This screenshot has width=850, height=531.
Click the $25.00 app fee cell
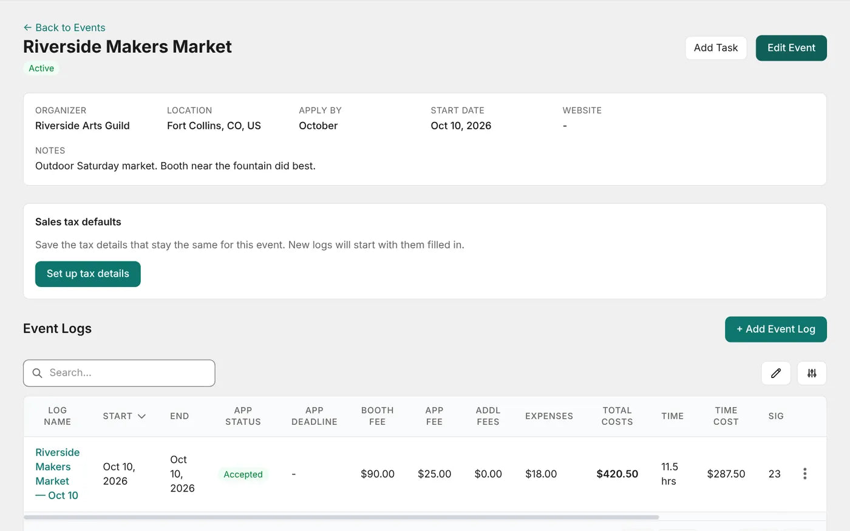(x=435, y=474)
